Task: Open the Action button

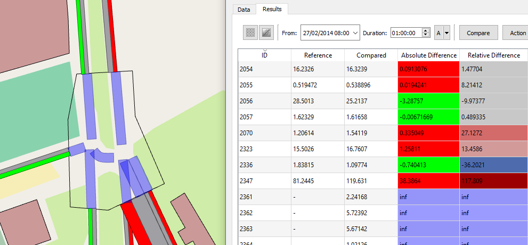Action: pos(516,32)
